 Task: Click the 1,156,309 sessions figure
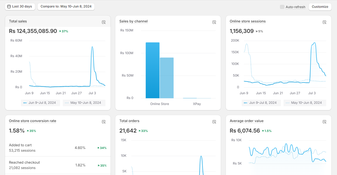[x=242, y=31]
